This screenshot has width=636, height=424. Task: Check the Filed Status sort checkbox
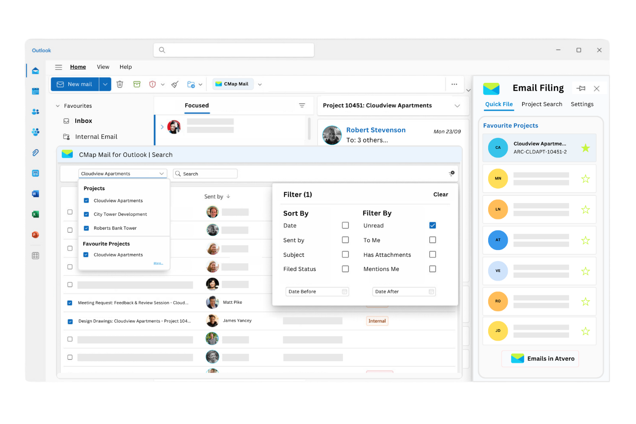click(x=346, y=269)
